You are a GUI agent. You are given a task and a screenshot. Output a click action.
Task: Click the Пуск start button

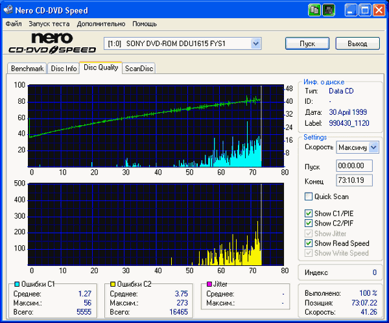pyautogui.click(x=307, y=43)
